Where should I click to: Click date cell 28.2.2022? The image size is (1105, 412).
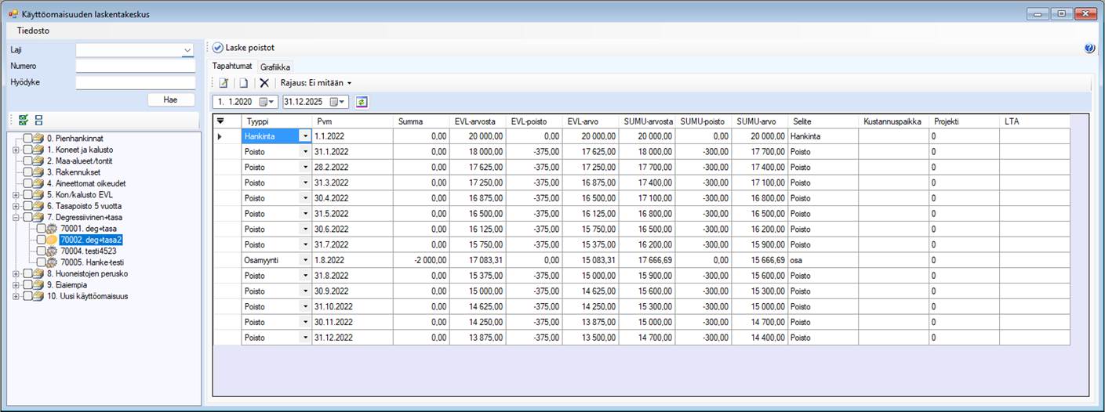pos(351,167)
